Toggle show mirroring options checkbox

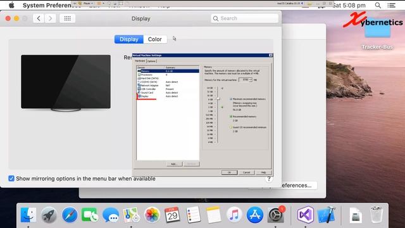[x=11, y=179]
